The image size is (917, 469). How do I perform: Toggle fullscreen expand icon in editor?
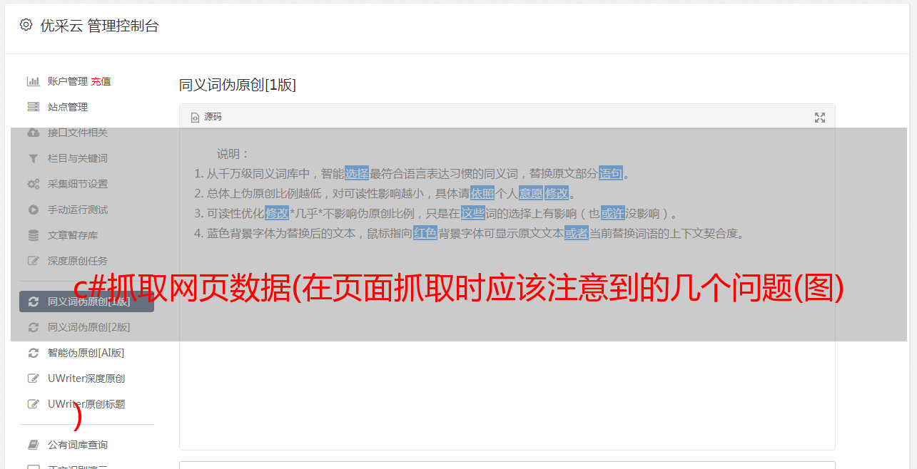click(820, 118)
